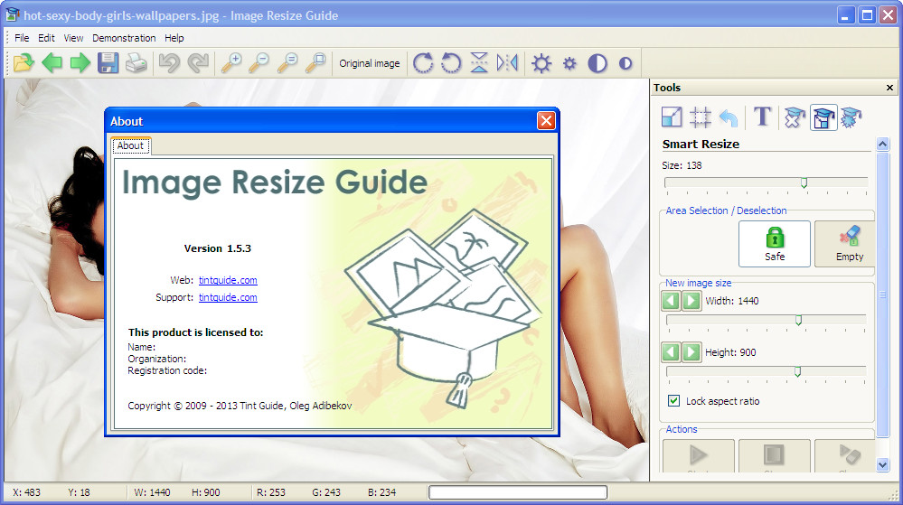
Task: Increase brightness with large sun icon
Action: tap(541, 62)
